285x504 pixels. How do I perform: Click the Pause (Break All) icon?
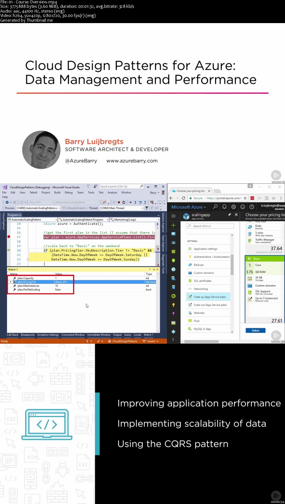114,202
